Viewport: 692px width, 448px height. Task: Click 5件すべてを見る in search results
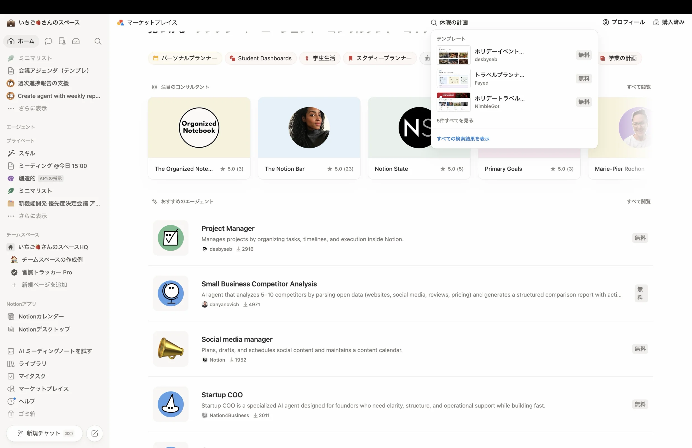tap(455, 120)
